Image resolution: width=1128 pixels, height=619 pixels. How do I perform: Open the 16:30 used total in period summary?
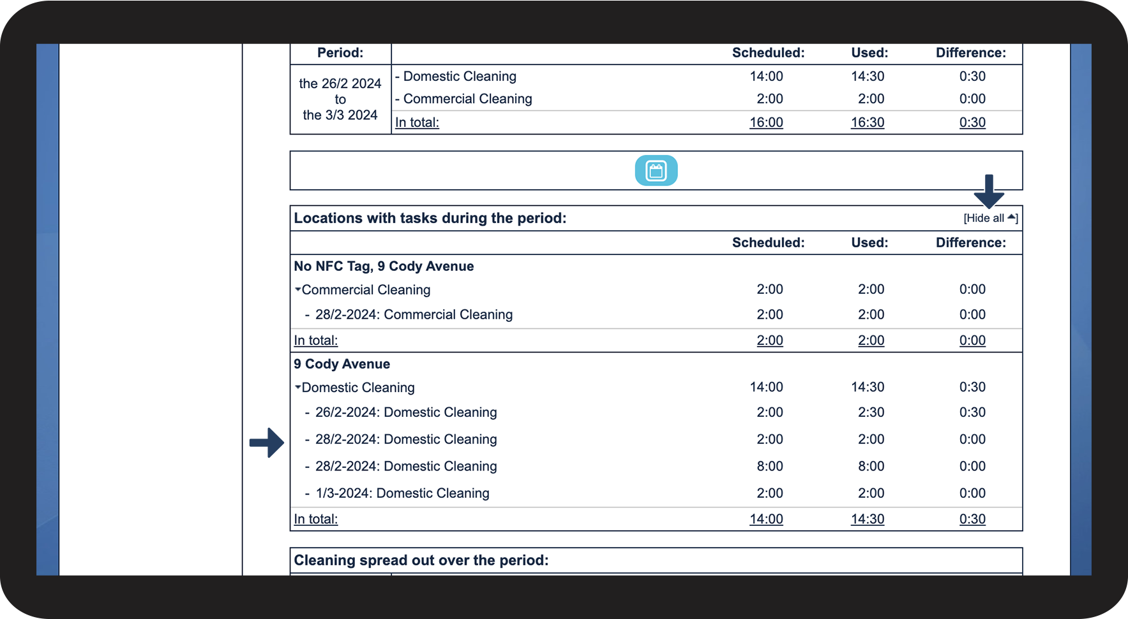[868, 122]
